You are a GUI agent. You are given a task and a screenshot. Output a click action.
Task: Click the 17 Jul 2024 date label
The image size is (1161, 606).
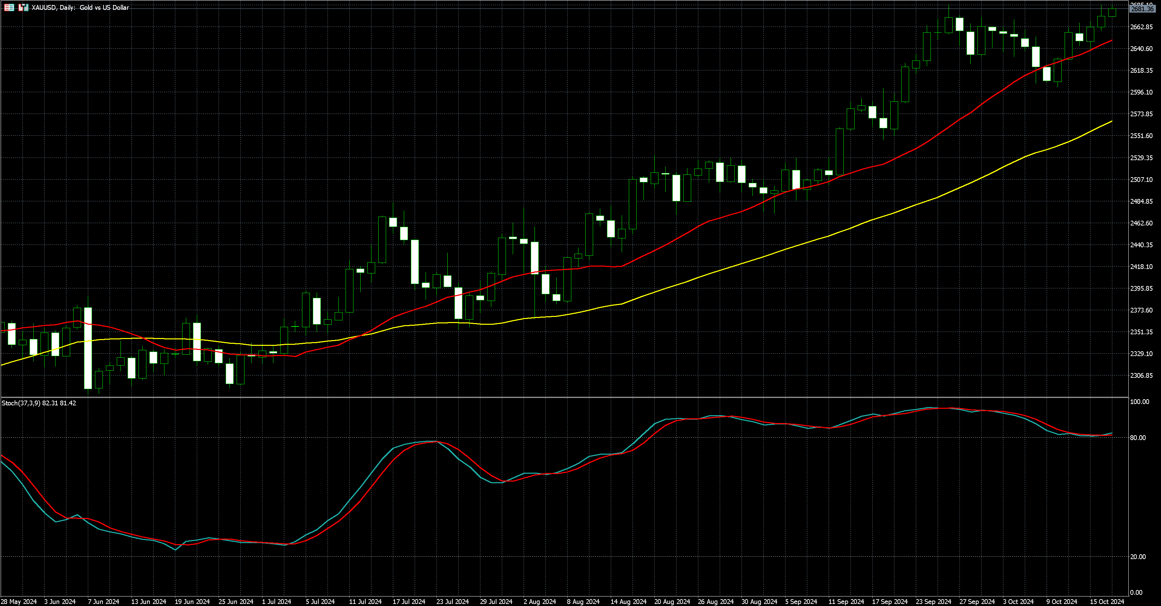tap(409, 602)
